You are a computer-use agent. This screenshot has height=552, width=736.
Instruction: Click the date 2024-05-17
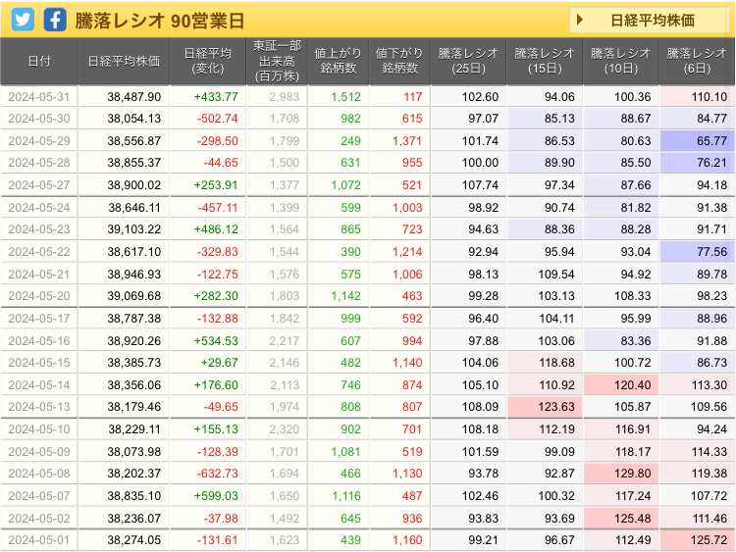pyautogui.click(x=39, y=319)
